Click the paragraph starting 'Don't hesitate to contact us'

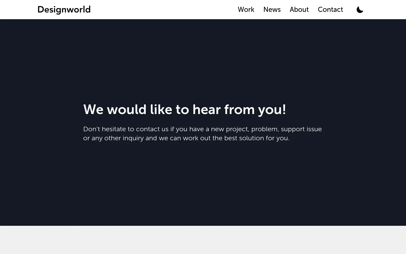tap(202, 133)
